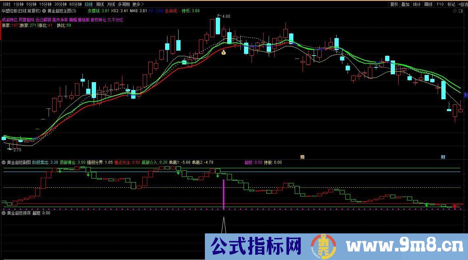The height and width of the screenshot is (260, 468).
Task: Open the 多周期 multi-period view
Action: pyautogui.click(x=124, y=4)
